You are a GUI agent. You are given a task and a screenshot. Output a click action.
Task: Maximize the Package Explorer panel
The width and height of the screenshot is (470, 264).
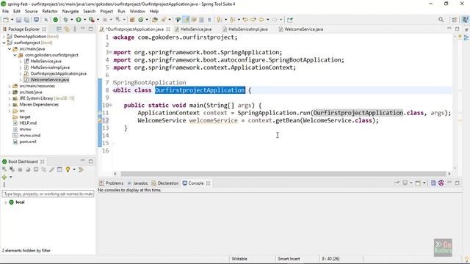pyautogui.click(x=91, y=29)
